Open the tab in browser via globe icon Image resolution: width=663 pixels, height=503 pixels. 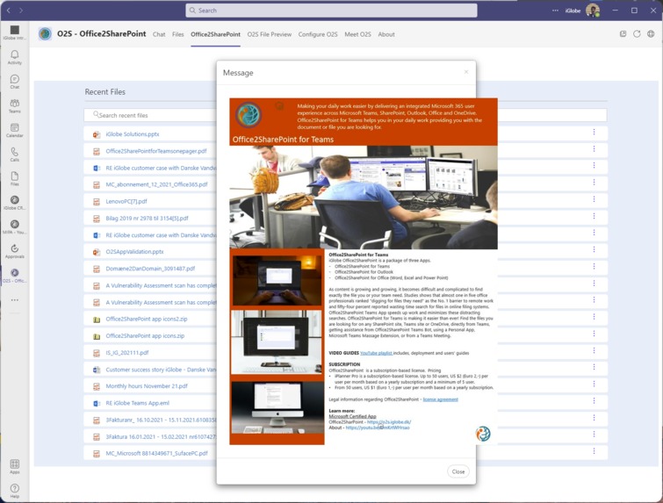pyautogui.click(x=651, y=34)
